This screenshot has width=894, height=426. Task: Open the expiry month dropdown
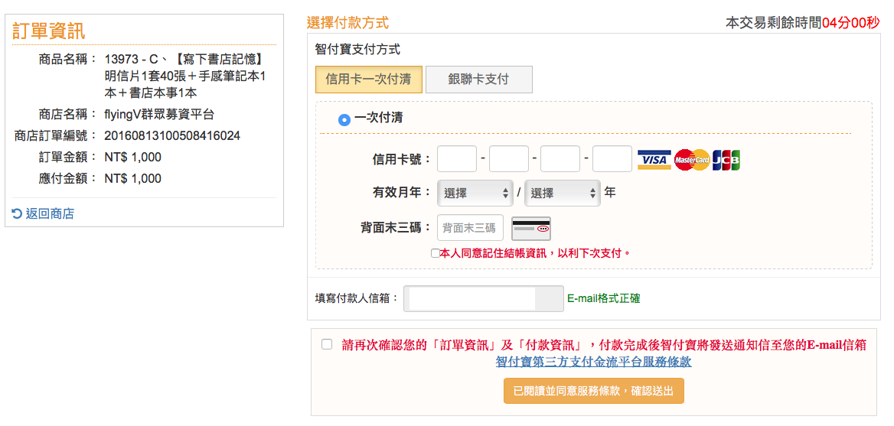tap(475, 193)
